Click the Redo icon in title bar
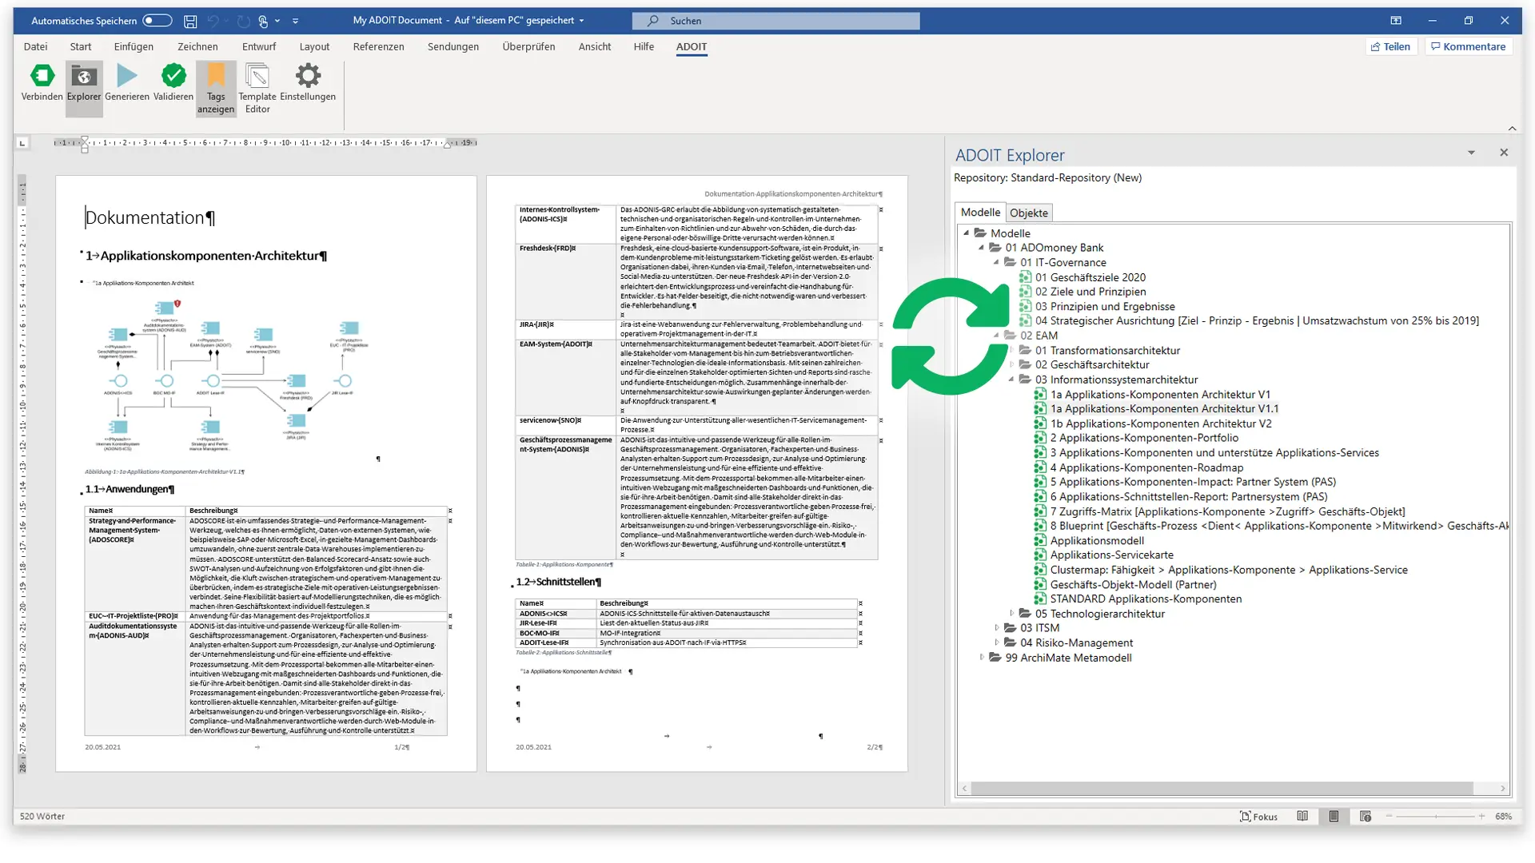This screenshot has width=1535, height=863. tap(243, 21)
